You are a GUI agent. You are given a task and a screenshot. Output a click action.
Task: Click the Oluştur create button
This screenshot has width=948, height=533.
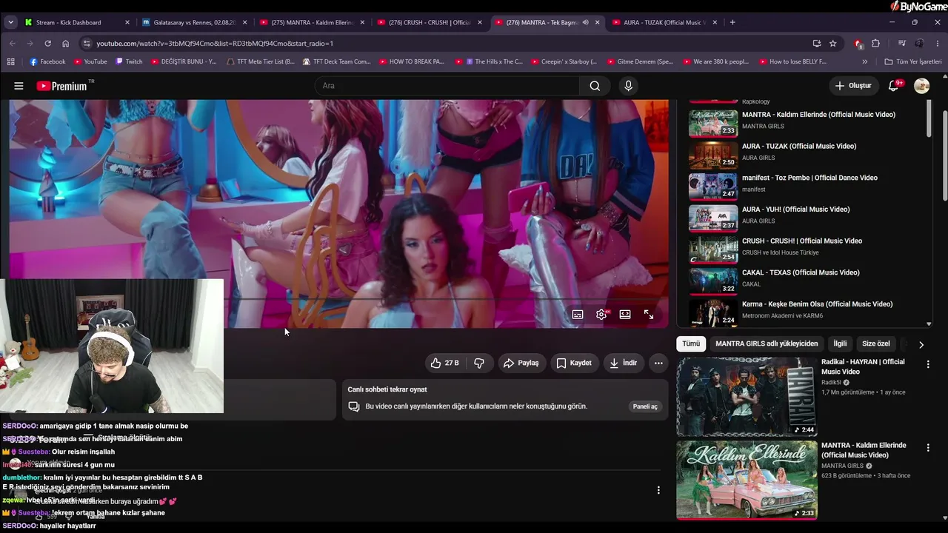click(x=853, y=86)
